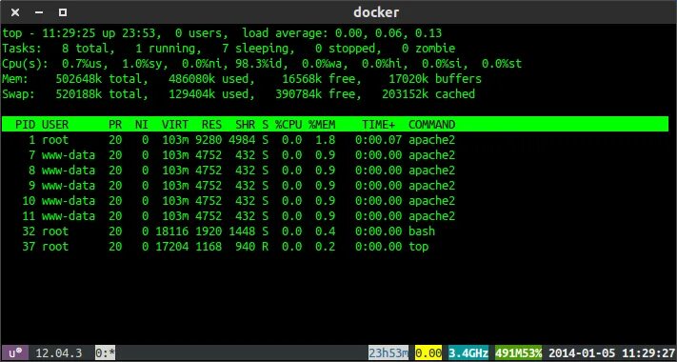
Task: Select byobu window 0:* tab
Action: pyautogui.click(x=106, y=352)
